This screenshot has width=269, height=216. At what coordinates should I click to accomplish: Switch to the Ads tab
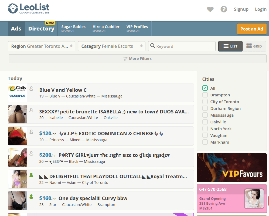(x=16, y=29)
